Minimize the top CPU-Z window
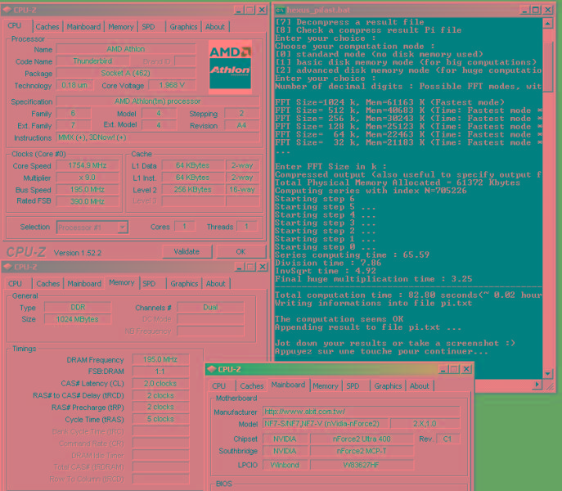This screenshot has height=491, width=562. click(x=238, y=10)
